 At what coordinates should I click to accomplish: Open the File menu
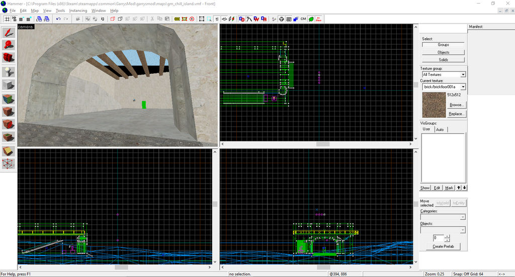pyautogui.click(x=13, y=11)
